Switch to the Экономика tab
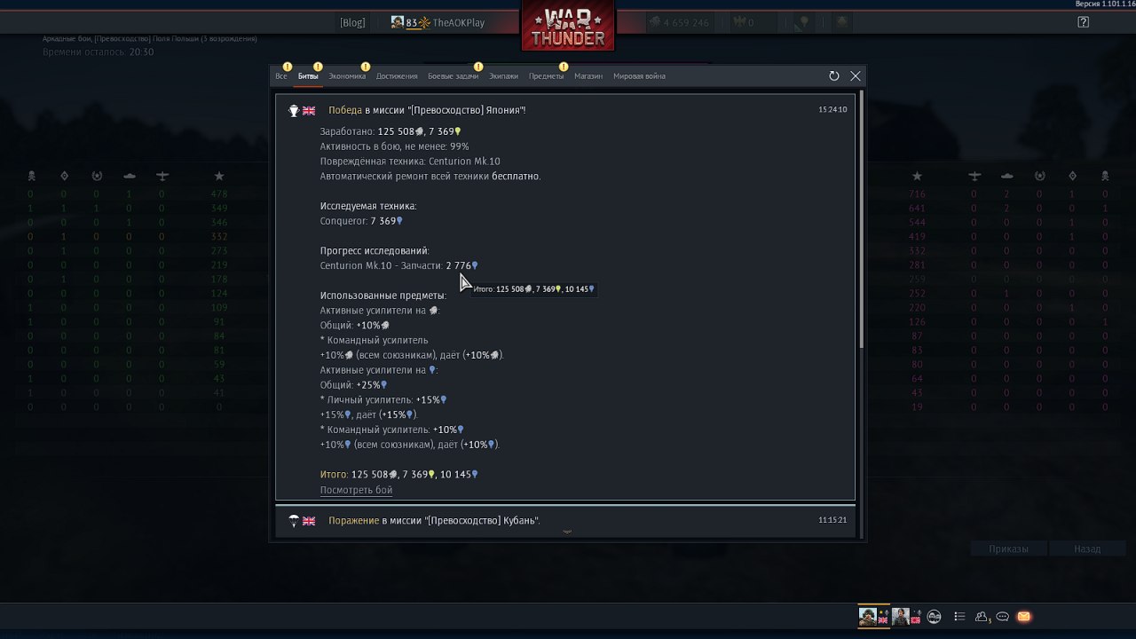 pyautogui.click(x=347, y=76)
